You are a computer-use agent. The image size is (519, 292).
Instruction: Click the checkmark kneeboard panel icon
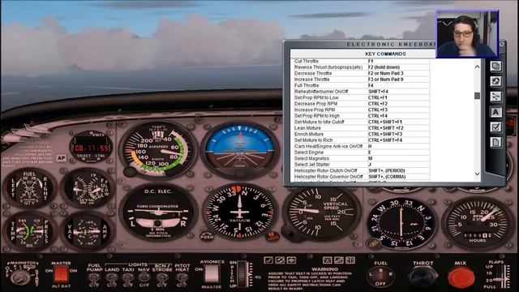point(268,260)
